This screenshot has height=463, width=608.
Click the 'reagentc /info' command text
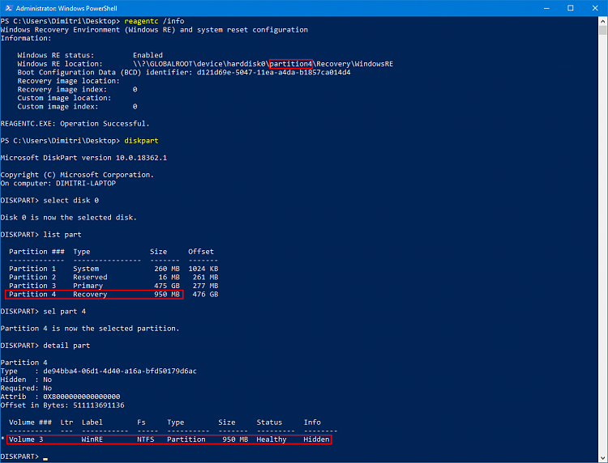(154, 21)
